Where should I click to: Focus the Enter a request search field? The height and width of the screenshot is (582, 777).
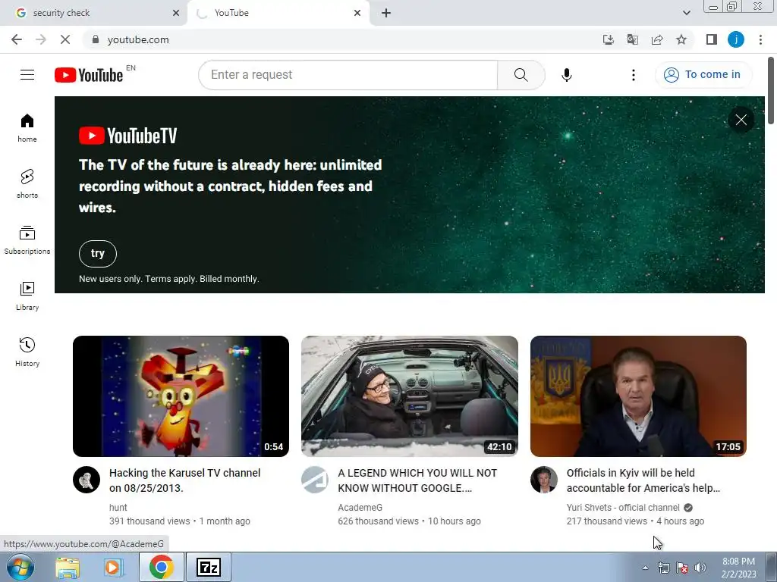click(348, 75)
